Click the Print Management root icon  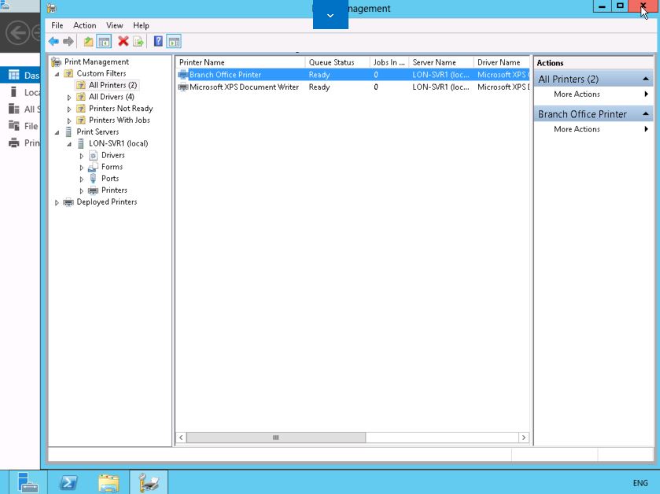(56, 62)
